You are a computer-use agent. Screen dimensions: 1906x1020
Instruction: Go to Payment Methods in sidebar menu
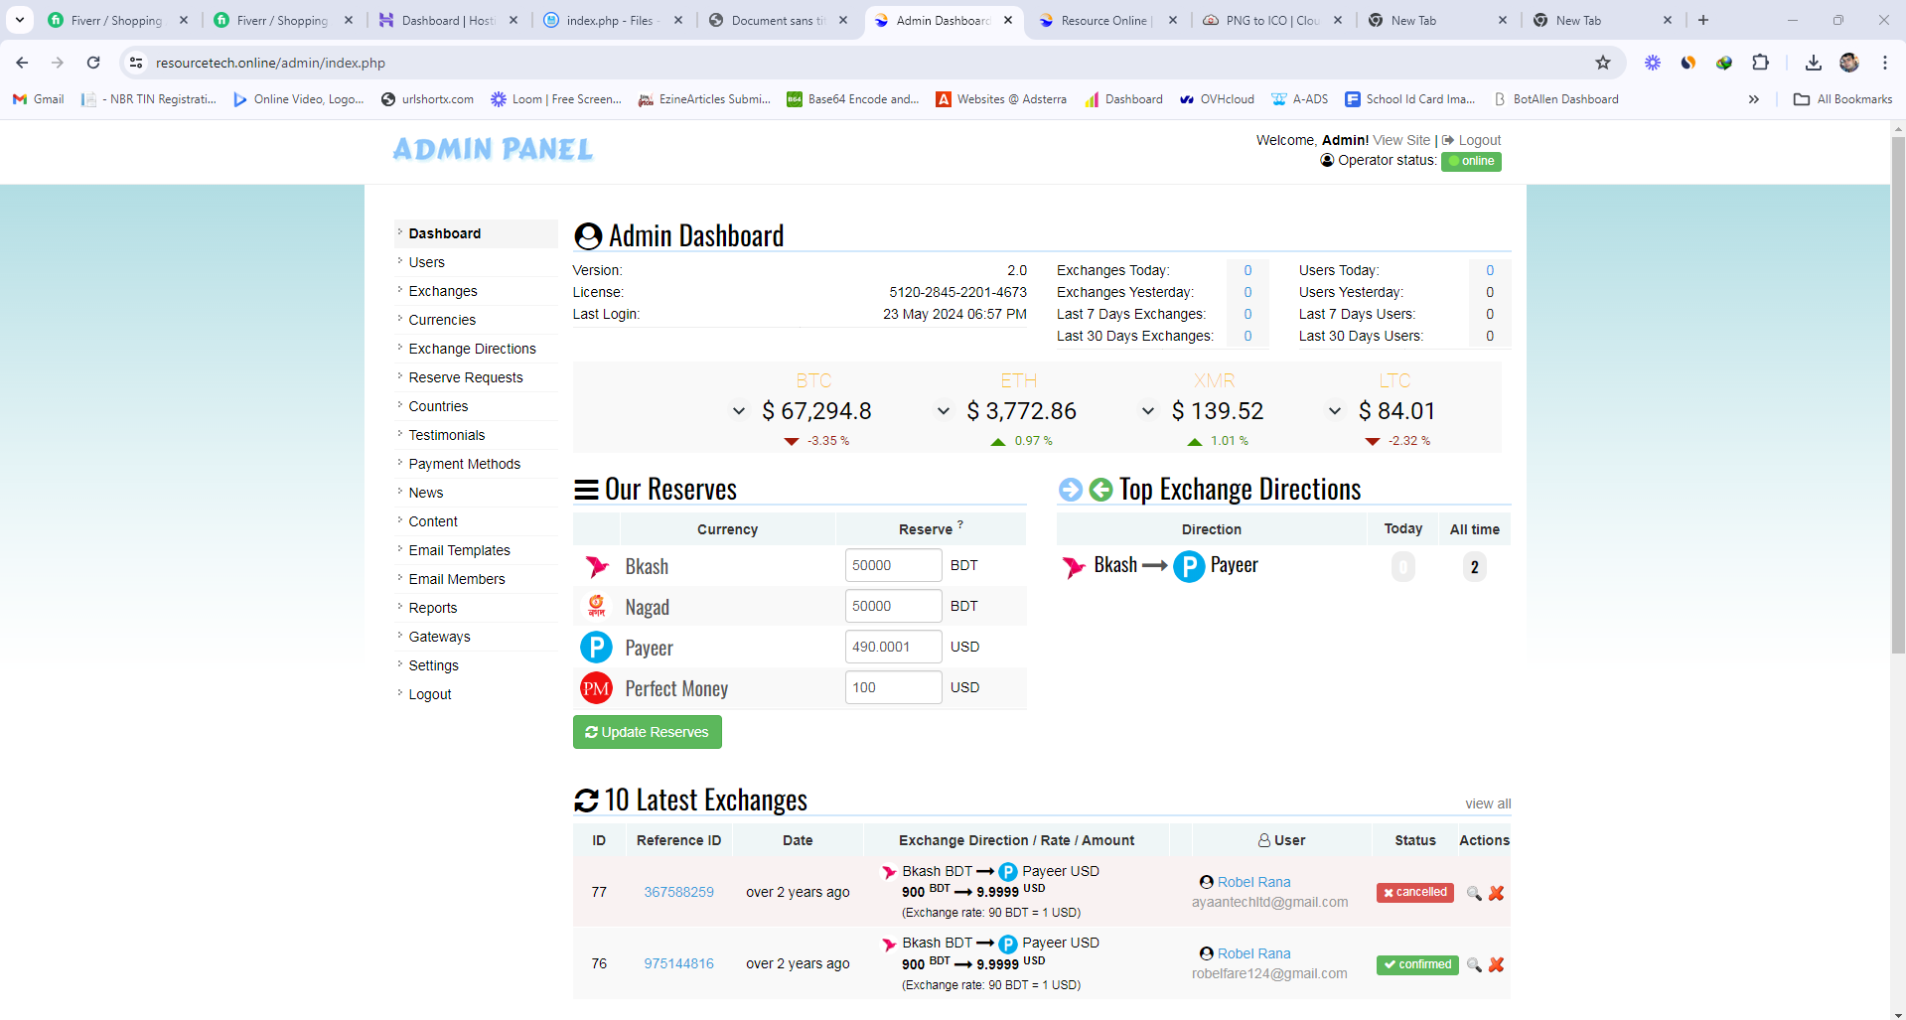point(464,464)
